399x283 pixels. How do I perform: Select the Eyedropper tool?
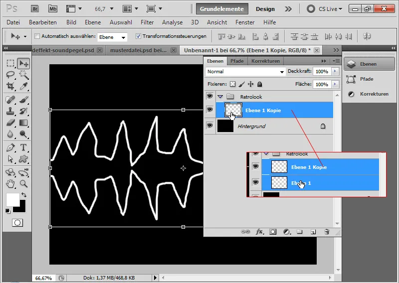click(x=23, y=86)
